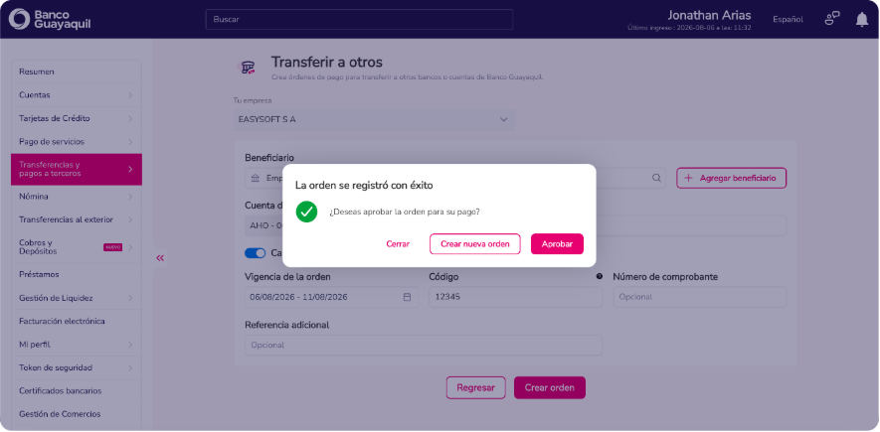880x432 pixels.
Task: Collapse the sidebar with double-chevron icon
Action: (x=160, y=258)
